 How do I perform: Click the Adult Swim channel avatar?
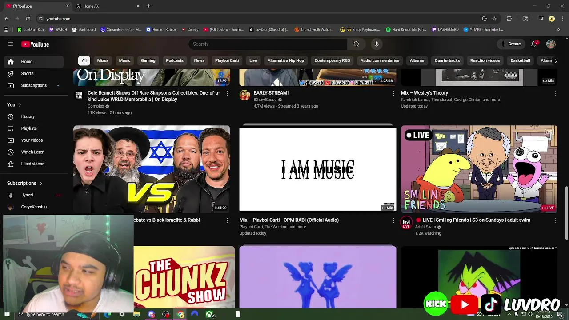pyautogui.click(x=406, y=222)
